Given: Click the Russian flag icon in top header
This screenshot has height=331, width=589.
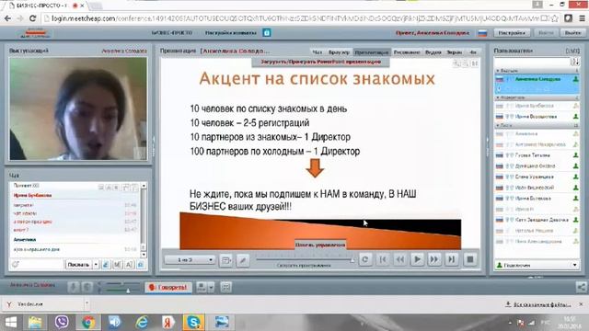Looking at the screenshot, I should pos(482,33).
